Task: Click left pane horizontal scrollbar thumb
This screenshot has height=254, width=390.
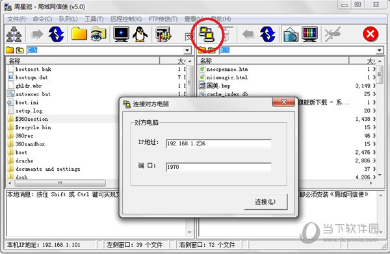Action: point(60,183)
